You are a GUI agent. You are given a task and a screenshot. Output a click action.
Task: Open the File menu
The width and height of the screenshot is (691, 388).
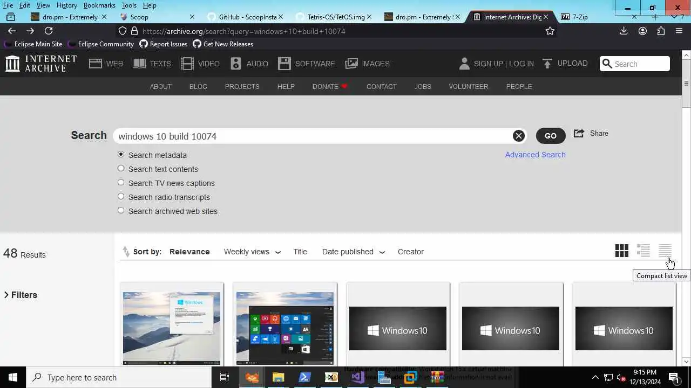8,5
